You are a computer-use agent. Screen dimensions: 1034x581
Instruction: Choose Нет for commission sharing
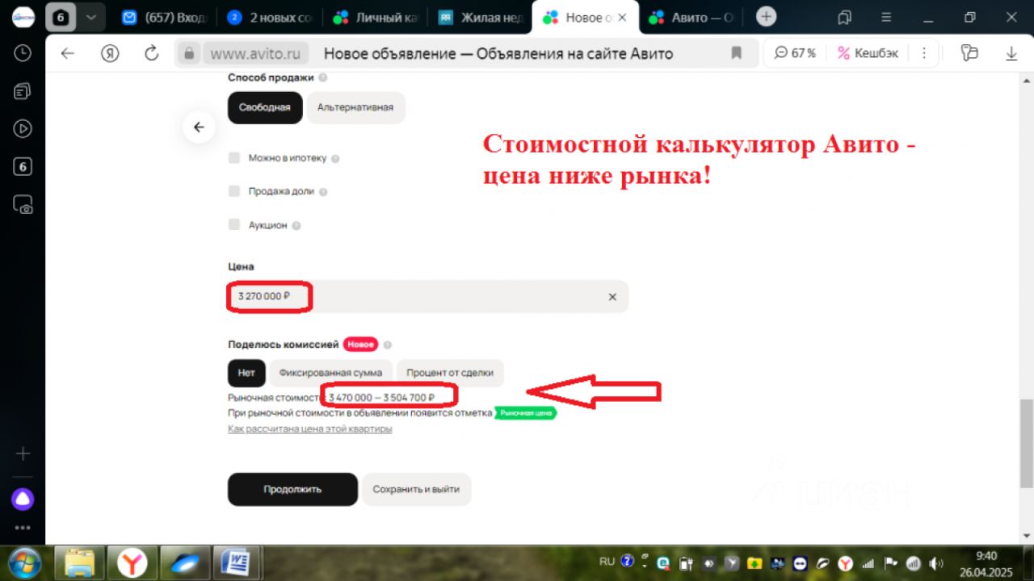click(246, 373)
